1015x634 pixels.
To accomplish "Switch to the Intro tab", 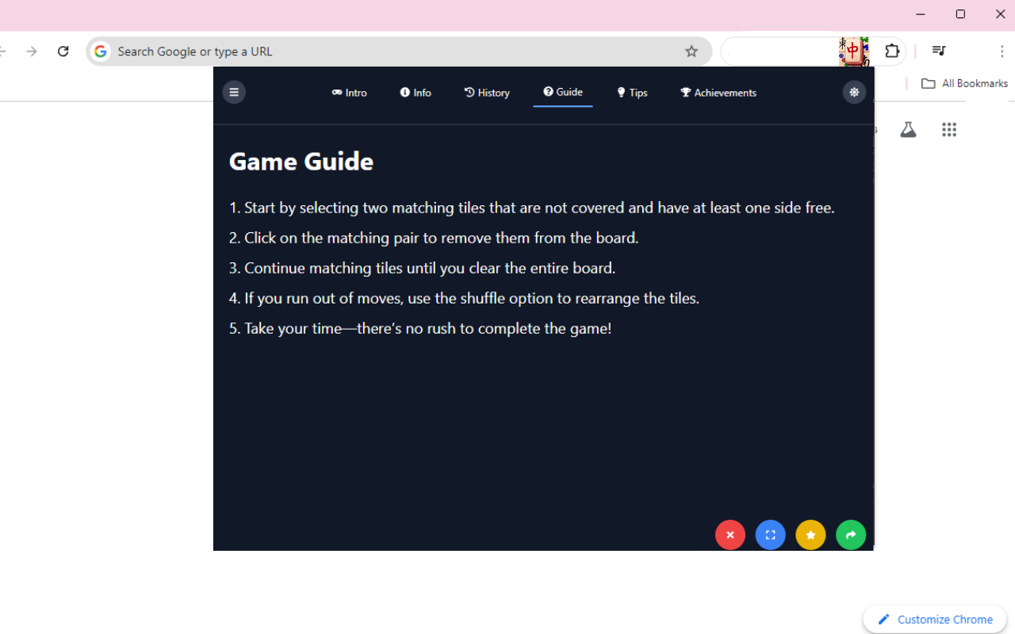I will [350, 93].
